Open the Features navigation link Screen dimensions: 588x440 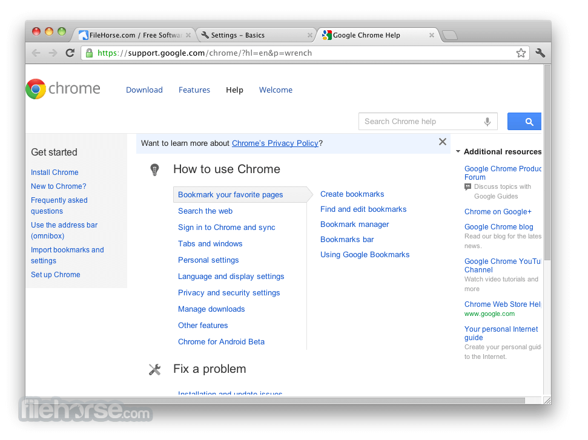coord(194,90)
